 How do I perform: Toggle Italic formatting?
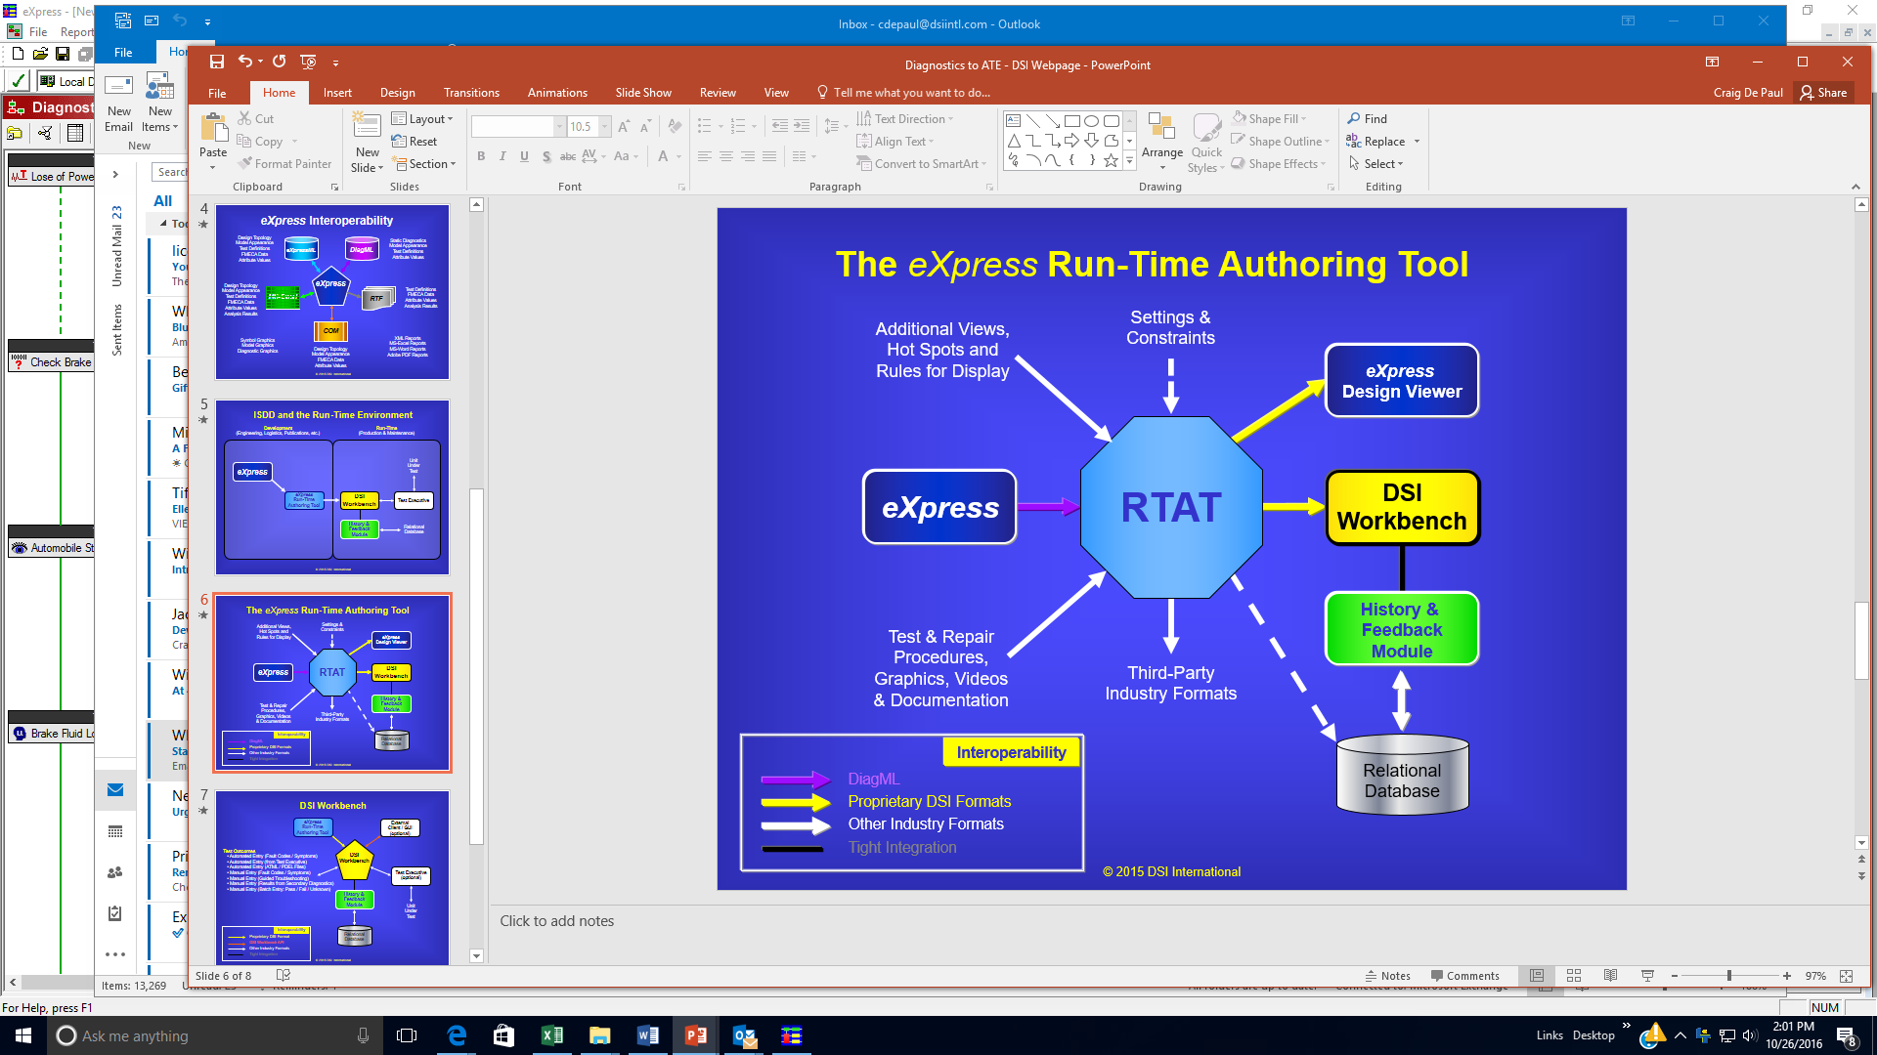point(502,156)
